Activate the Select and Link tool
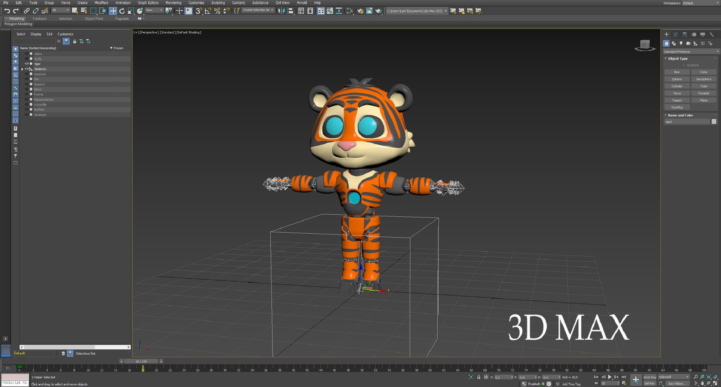 click(27, 11)
